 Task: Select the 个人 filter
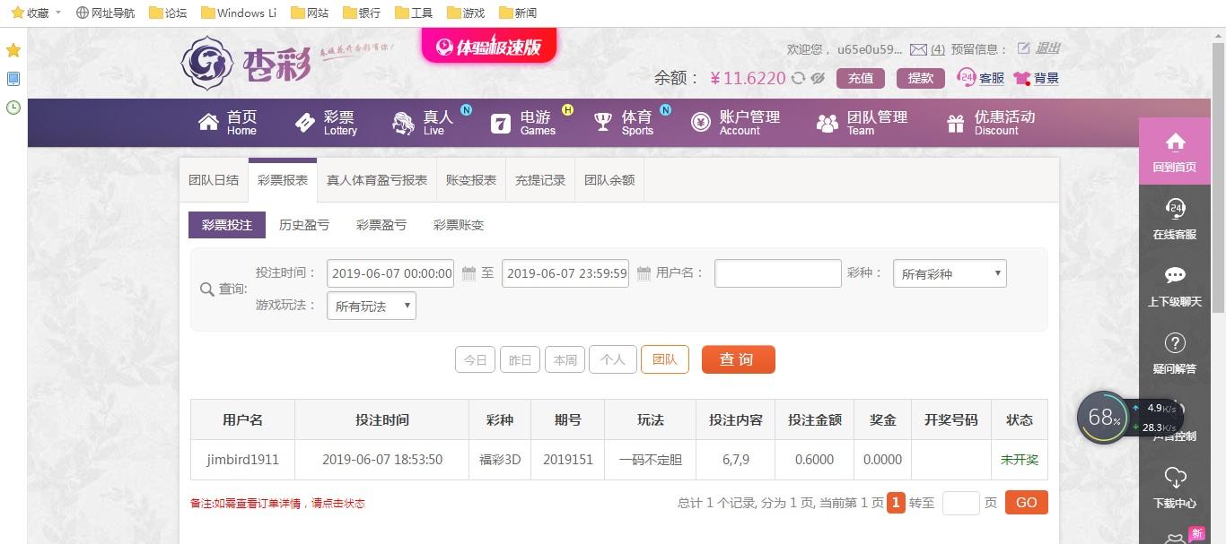(613, 359)
